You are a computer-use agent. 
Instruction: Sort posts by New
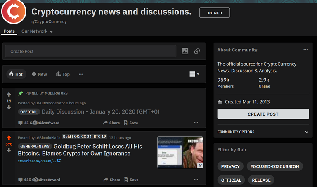coord(40,74)
